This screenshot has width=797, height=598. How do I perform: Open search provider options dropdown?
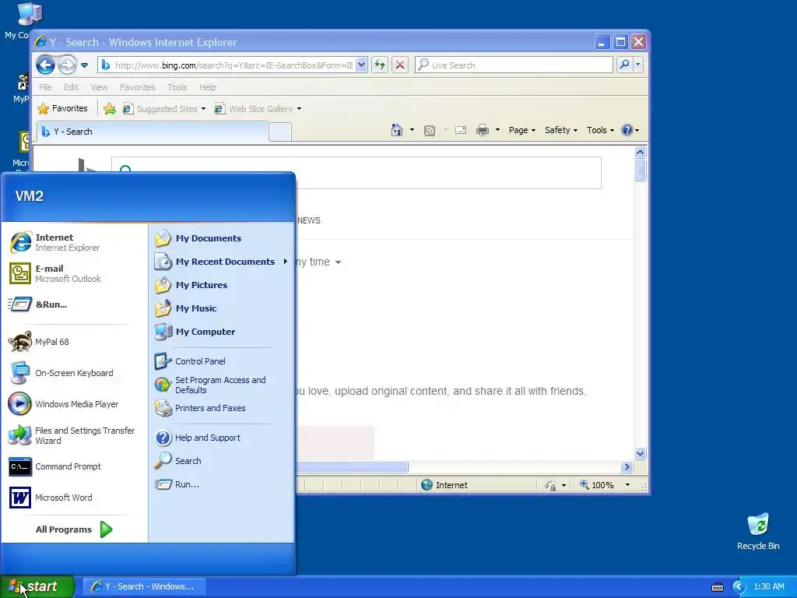pyautogui.click(x=638, y=65)
